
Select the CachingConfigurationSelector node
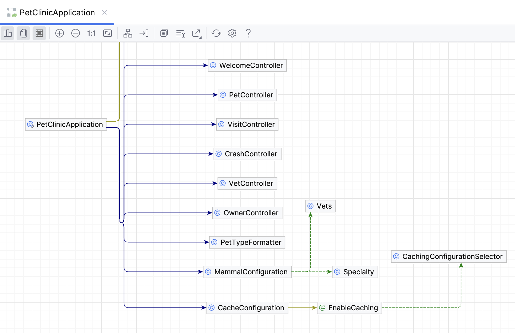click(x=448, y=257)
